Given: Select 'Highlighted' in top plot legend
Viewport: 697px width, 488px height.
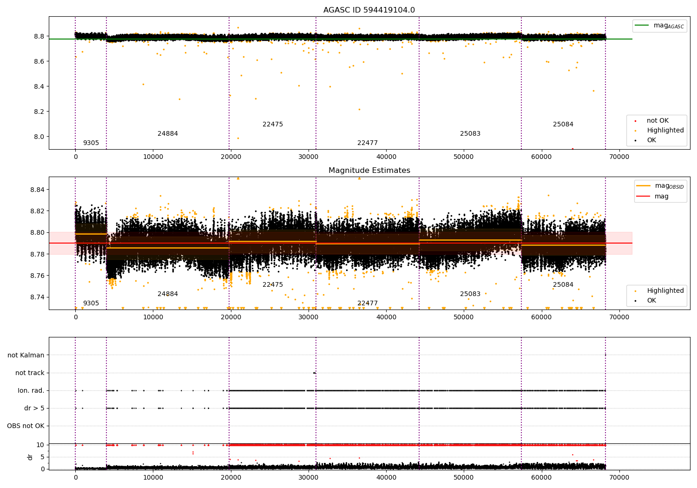Looking at the screenshot, I should [665, 131].
